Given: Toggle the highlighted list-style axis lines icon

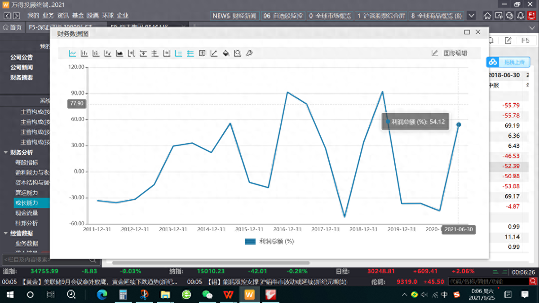Looking at the screenshot, I should (x=178, y=53).
